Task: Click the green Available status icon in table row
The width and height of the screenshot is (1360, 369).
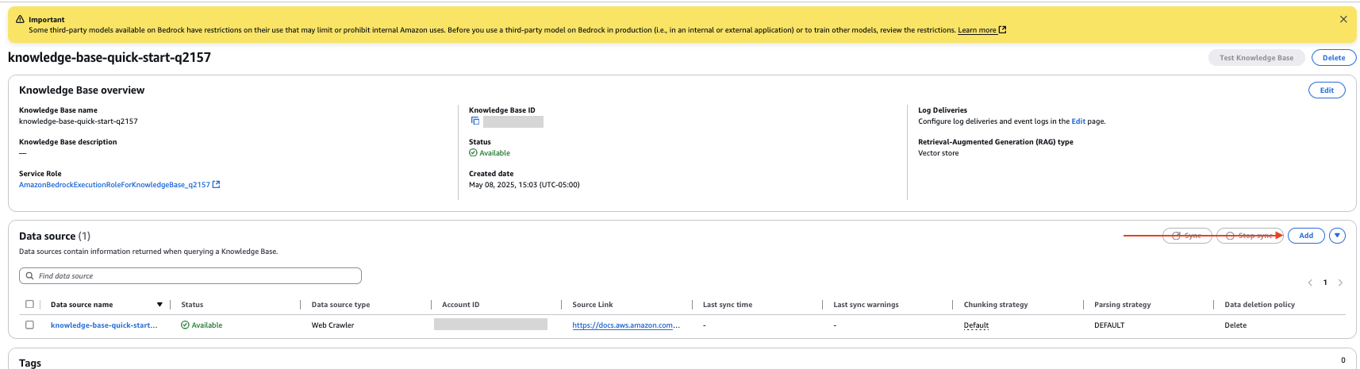Action: coord(185,325)
